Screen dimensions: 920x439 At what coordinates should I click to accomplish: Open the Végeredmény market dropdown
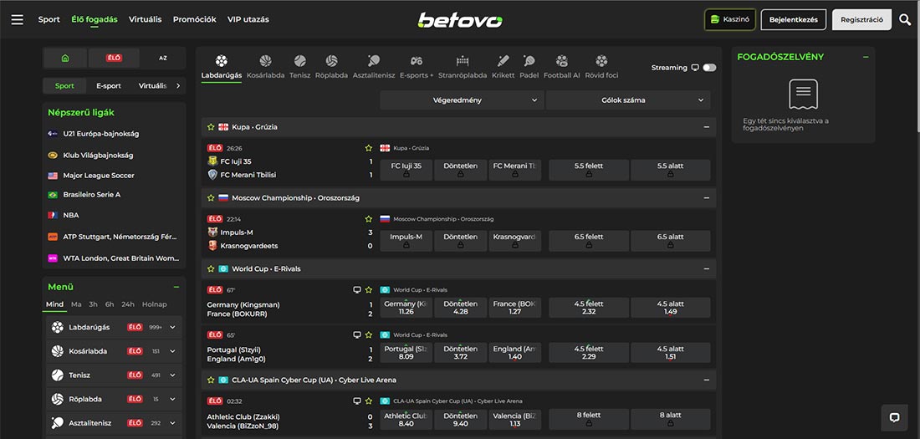(x=461, y=100)
